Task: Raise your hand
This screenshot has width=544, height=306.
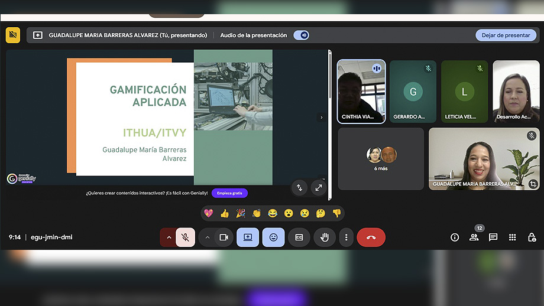Action: pos(325,237)
